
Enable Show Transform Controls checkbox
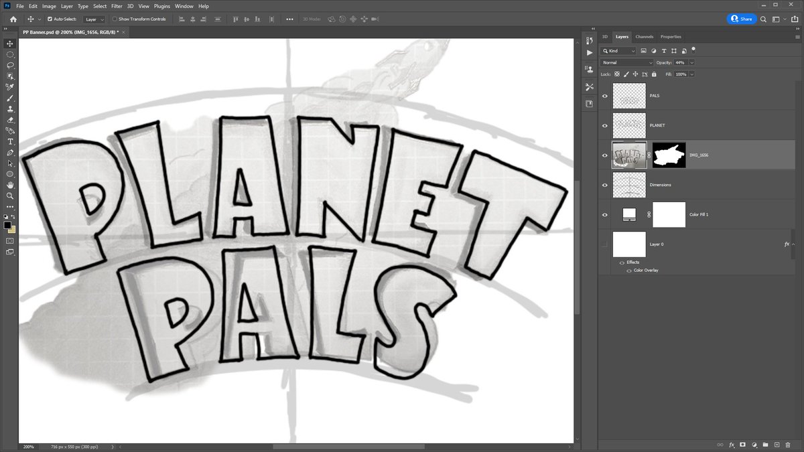[114, 19]
